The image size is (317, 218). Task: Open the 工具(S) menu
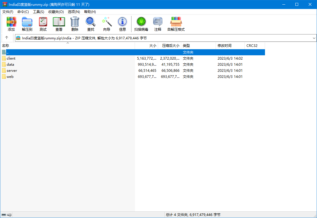point(38,12)
